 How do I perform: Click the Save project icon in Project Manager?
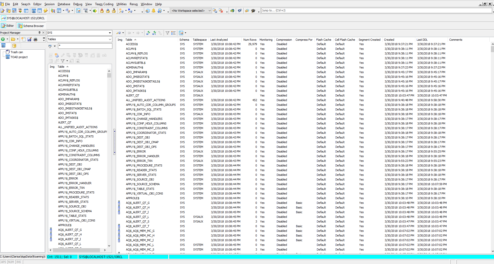[x=30, y=39]
